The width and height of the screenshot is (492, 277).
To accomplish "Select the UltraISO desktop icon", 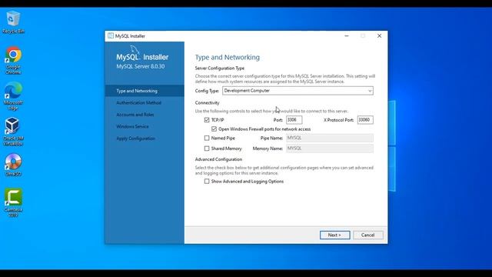I will point(13,165).
